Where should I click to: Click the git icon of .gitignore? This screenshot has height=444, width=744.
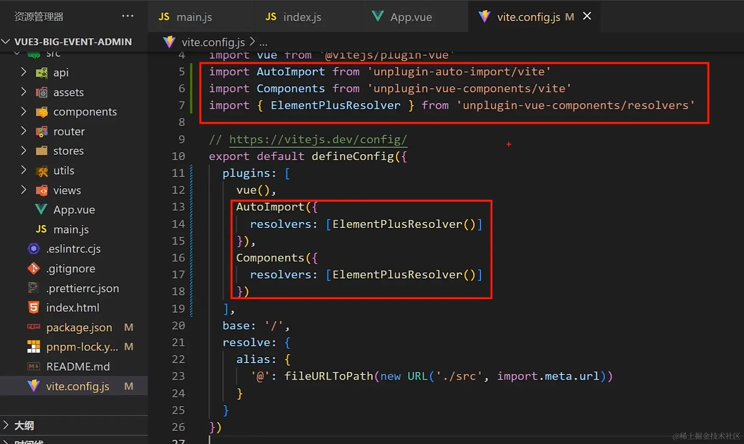[34, 269]
